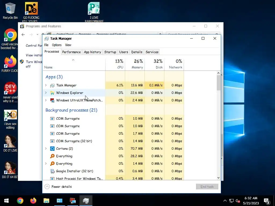Click the Task Manager taskbar button
The image size is (275, 206).
(86, 201)
